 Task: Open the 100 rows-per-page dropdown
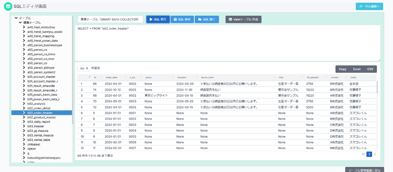[x=84, y=68]
